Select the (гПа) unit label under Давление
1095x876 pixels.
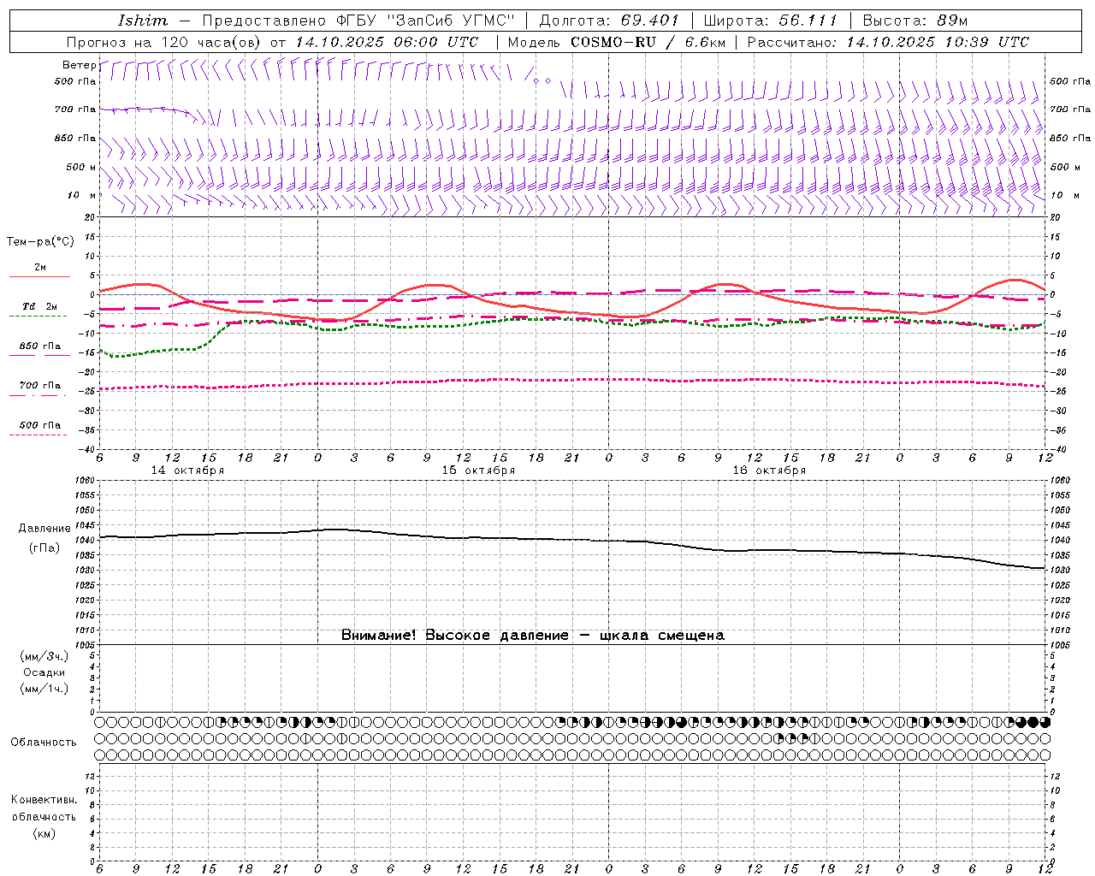click(44, 548)
